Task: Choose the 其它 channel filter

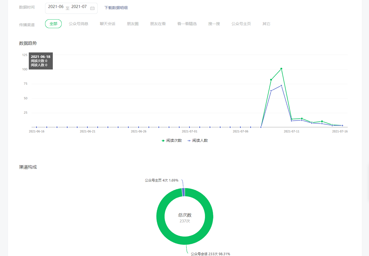Action: coord(266,24)
